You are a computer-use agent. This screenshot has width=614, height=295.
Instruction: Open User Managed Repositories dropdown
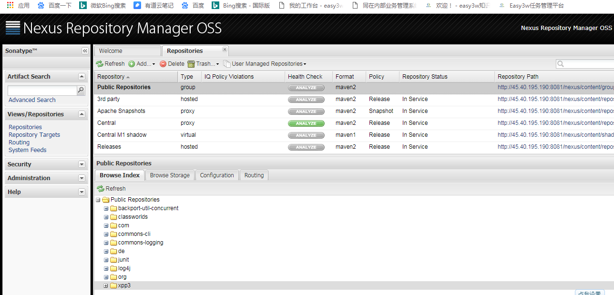265,64
